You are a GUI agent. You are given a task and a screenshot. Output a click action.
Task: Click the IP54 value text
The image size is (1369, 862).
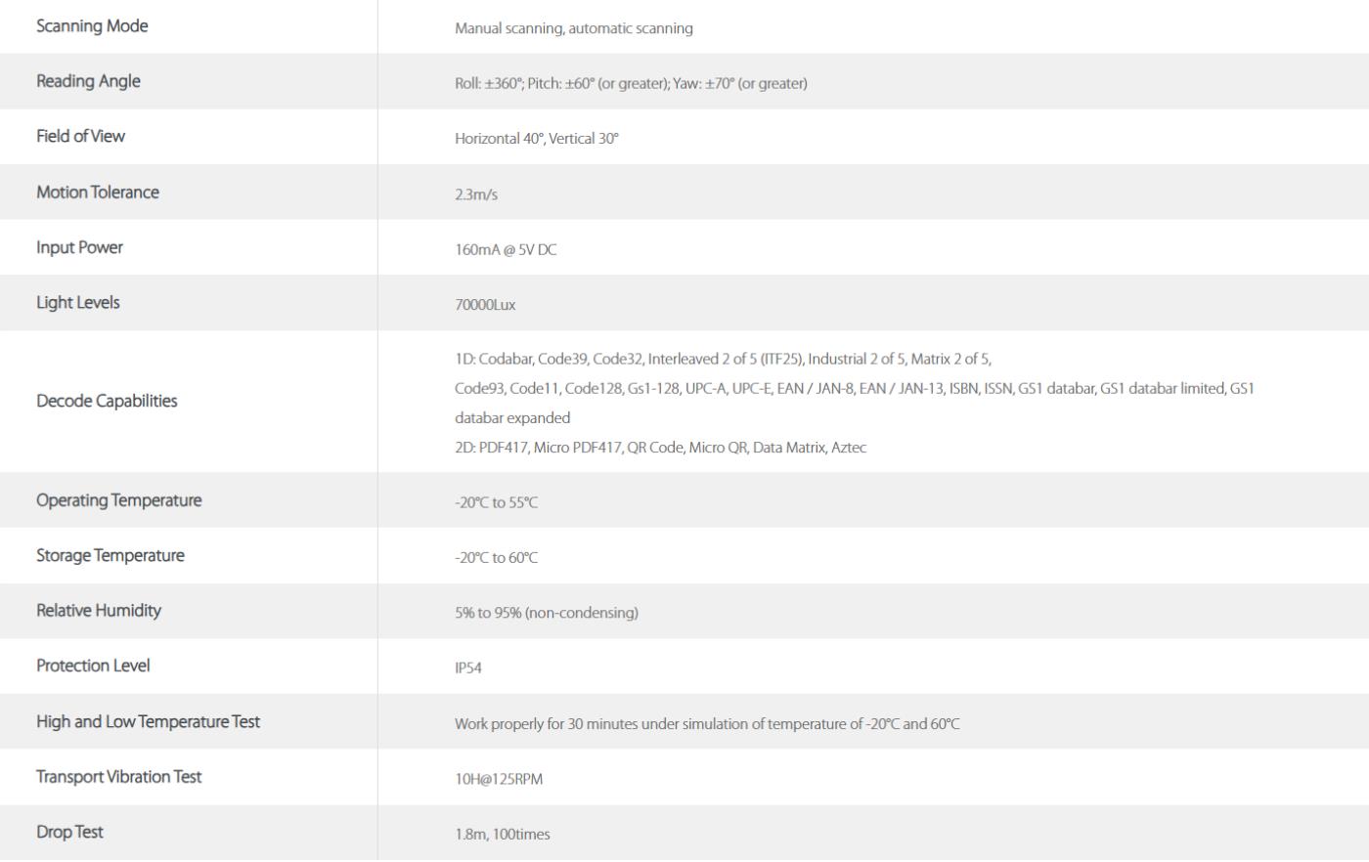(x=468, y=668)
